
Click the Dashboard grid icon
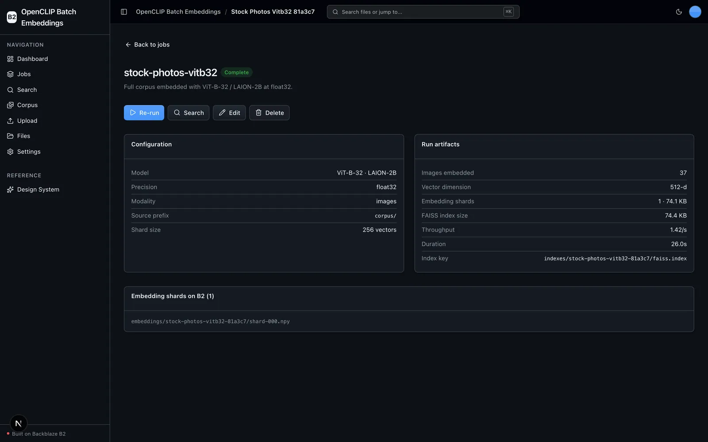[x=10, y=59]
